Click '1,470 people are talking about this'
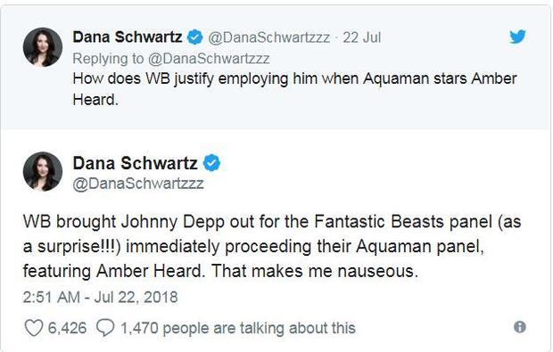This screenshot has height=352, width=553. (238, 328)
